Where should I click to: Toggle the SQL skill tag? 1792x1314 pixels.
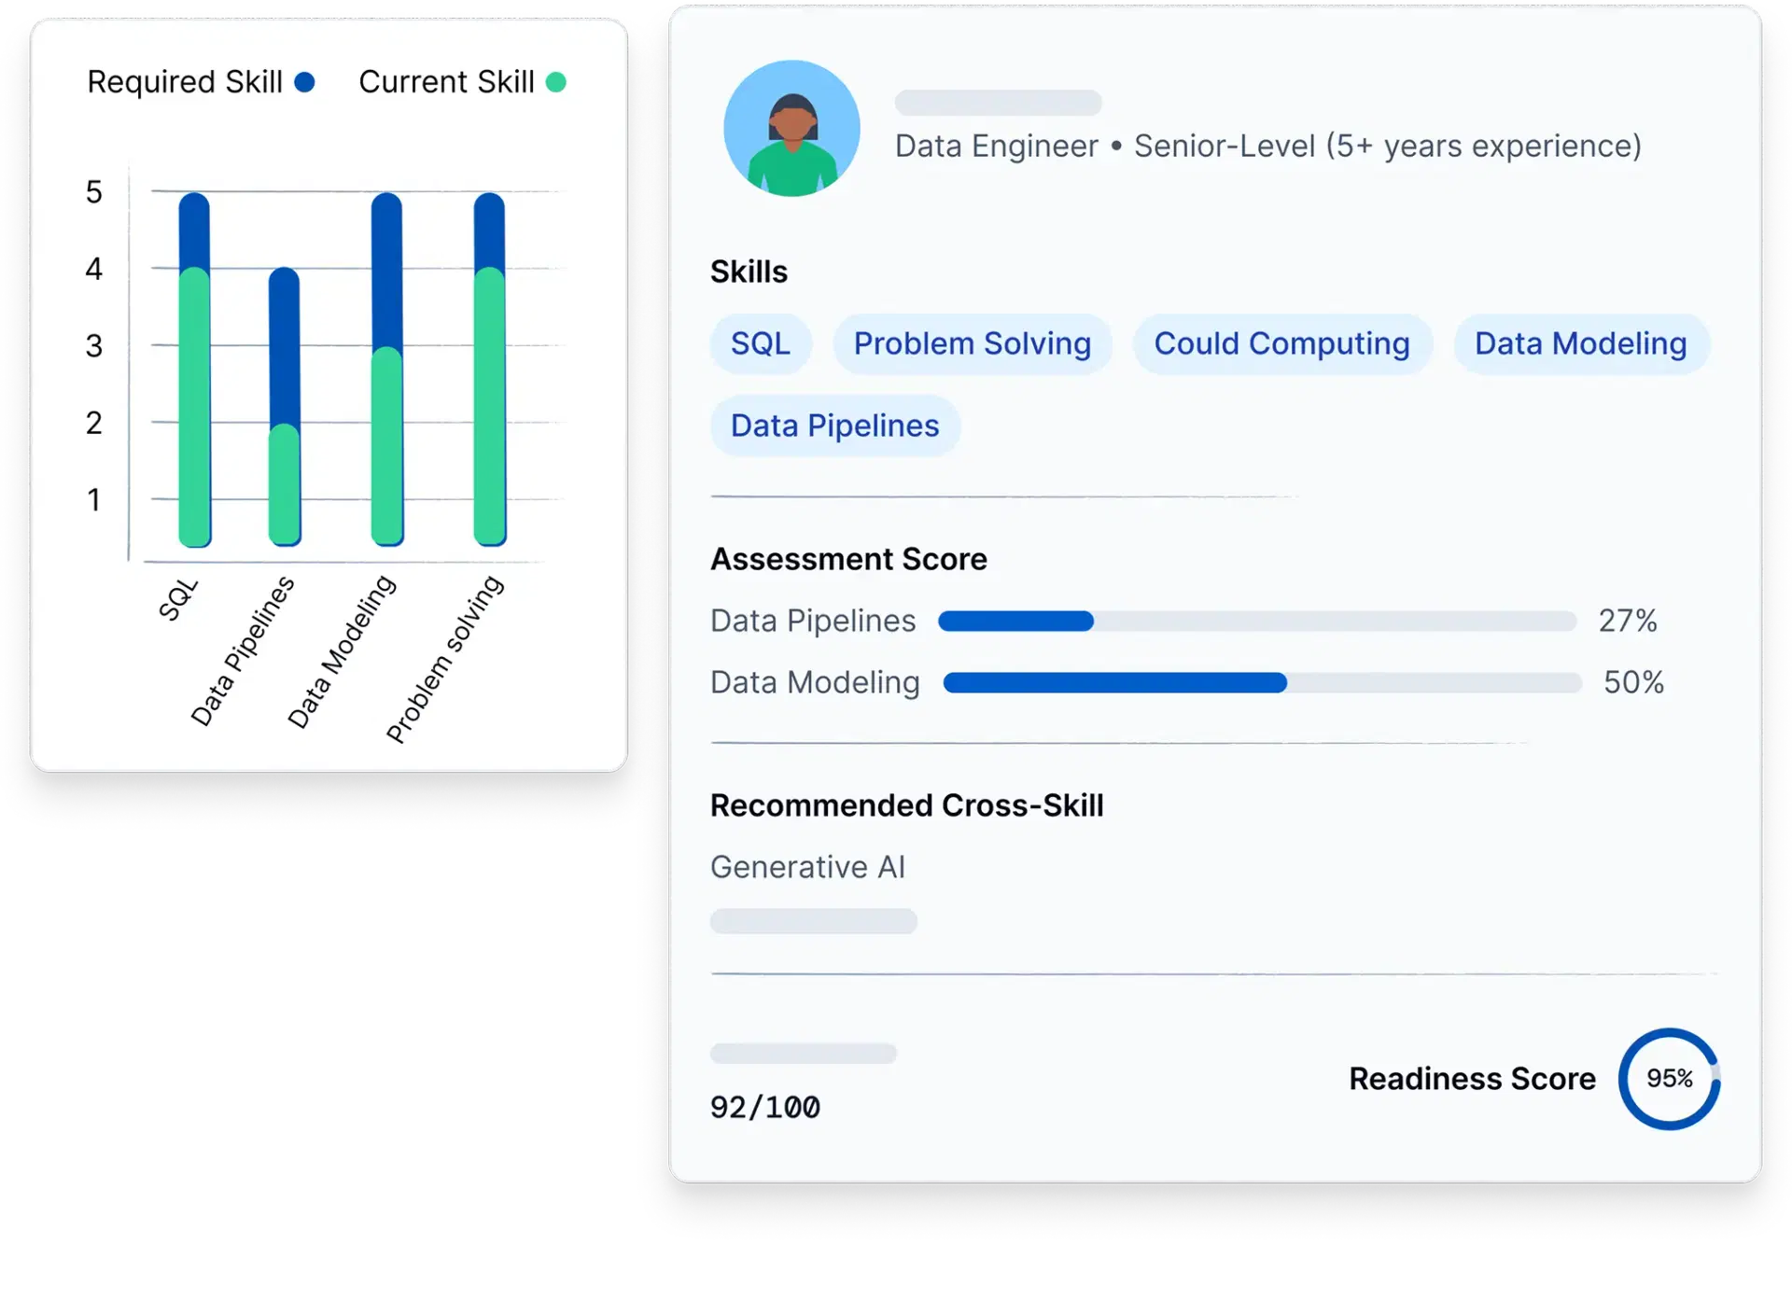coord(761,343)
